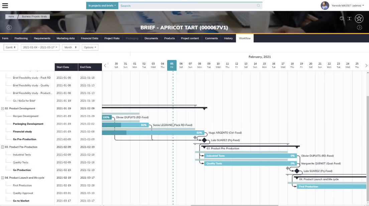Viewport: 369px width, 206px height.
Task: Click the 05 Fri current day header
Action: (x=172, y=65)
